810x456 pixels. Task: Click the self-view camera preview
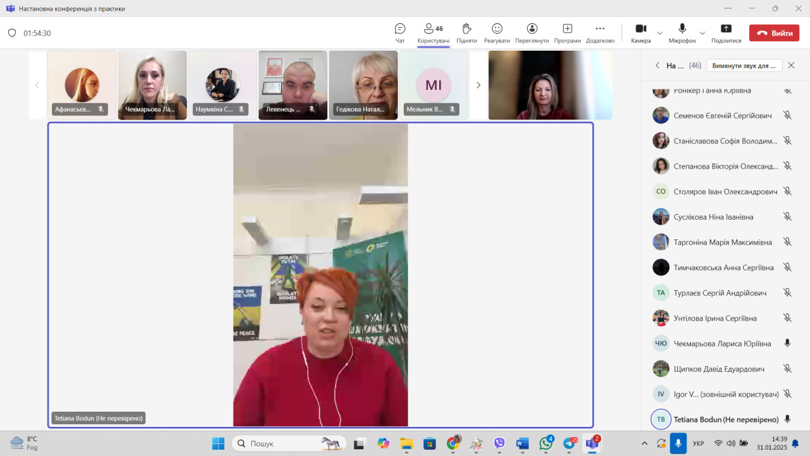pos(551,85)
